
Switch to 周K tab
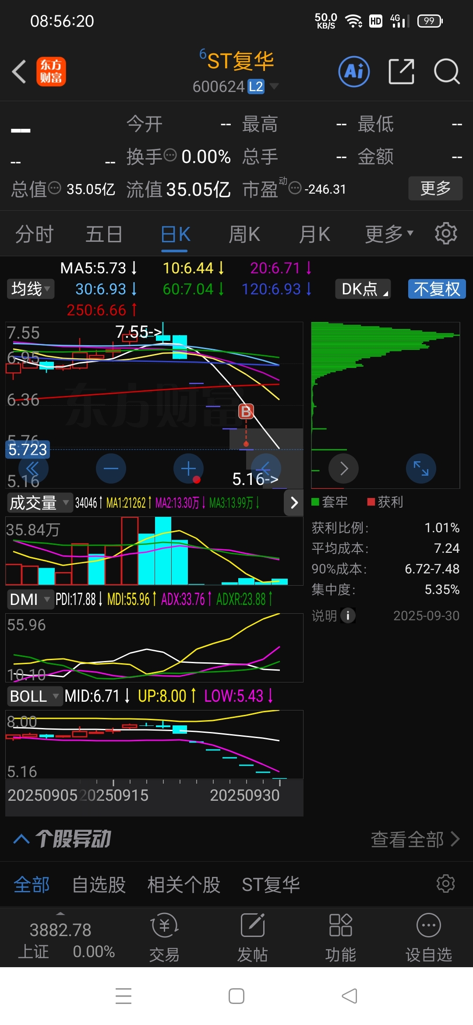(244, 234)
